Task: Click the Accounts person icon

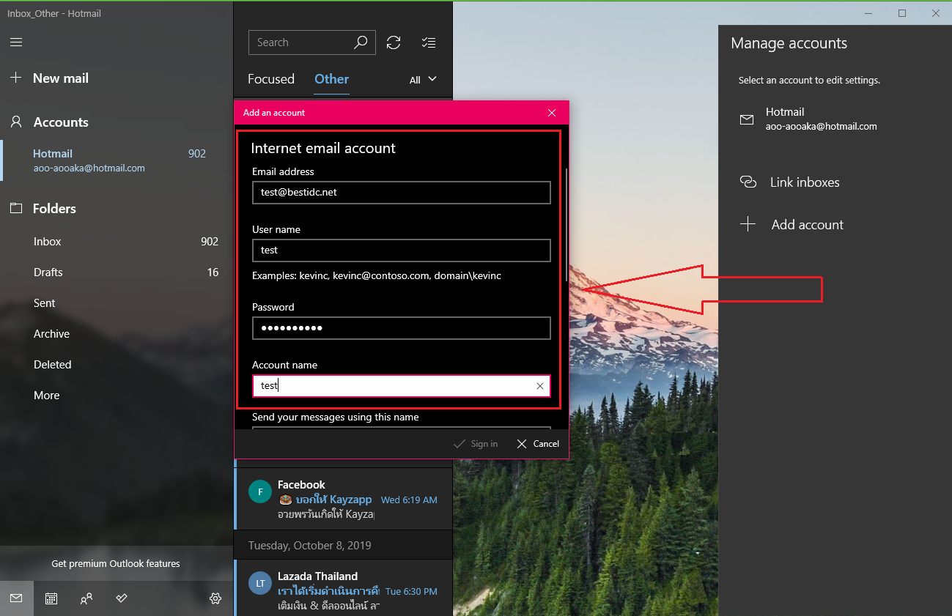Action: 15,122
